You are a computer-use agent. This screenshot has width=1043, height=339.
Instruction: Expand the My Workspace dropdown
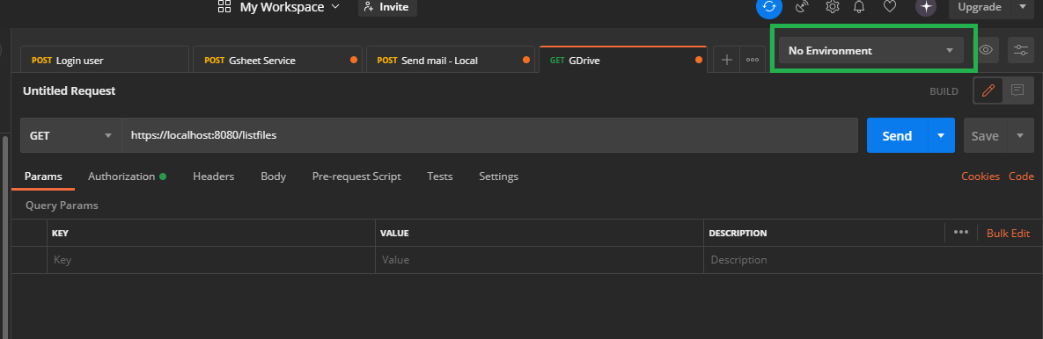[290, 7]
